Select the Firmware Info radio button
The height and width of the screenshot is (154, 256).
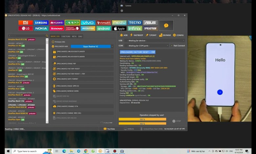pyautogui.click(x=53, y=42)
